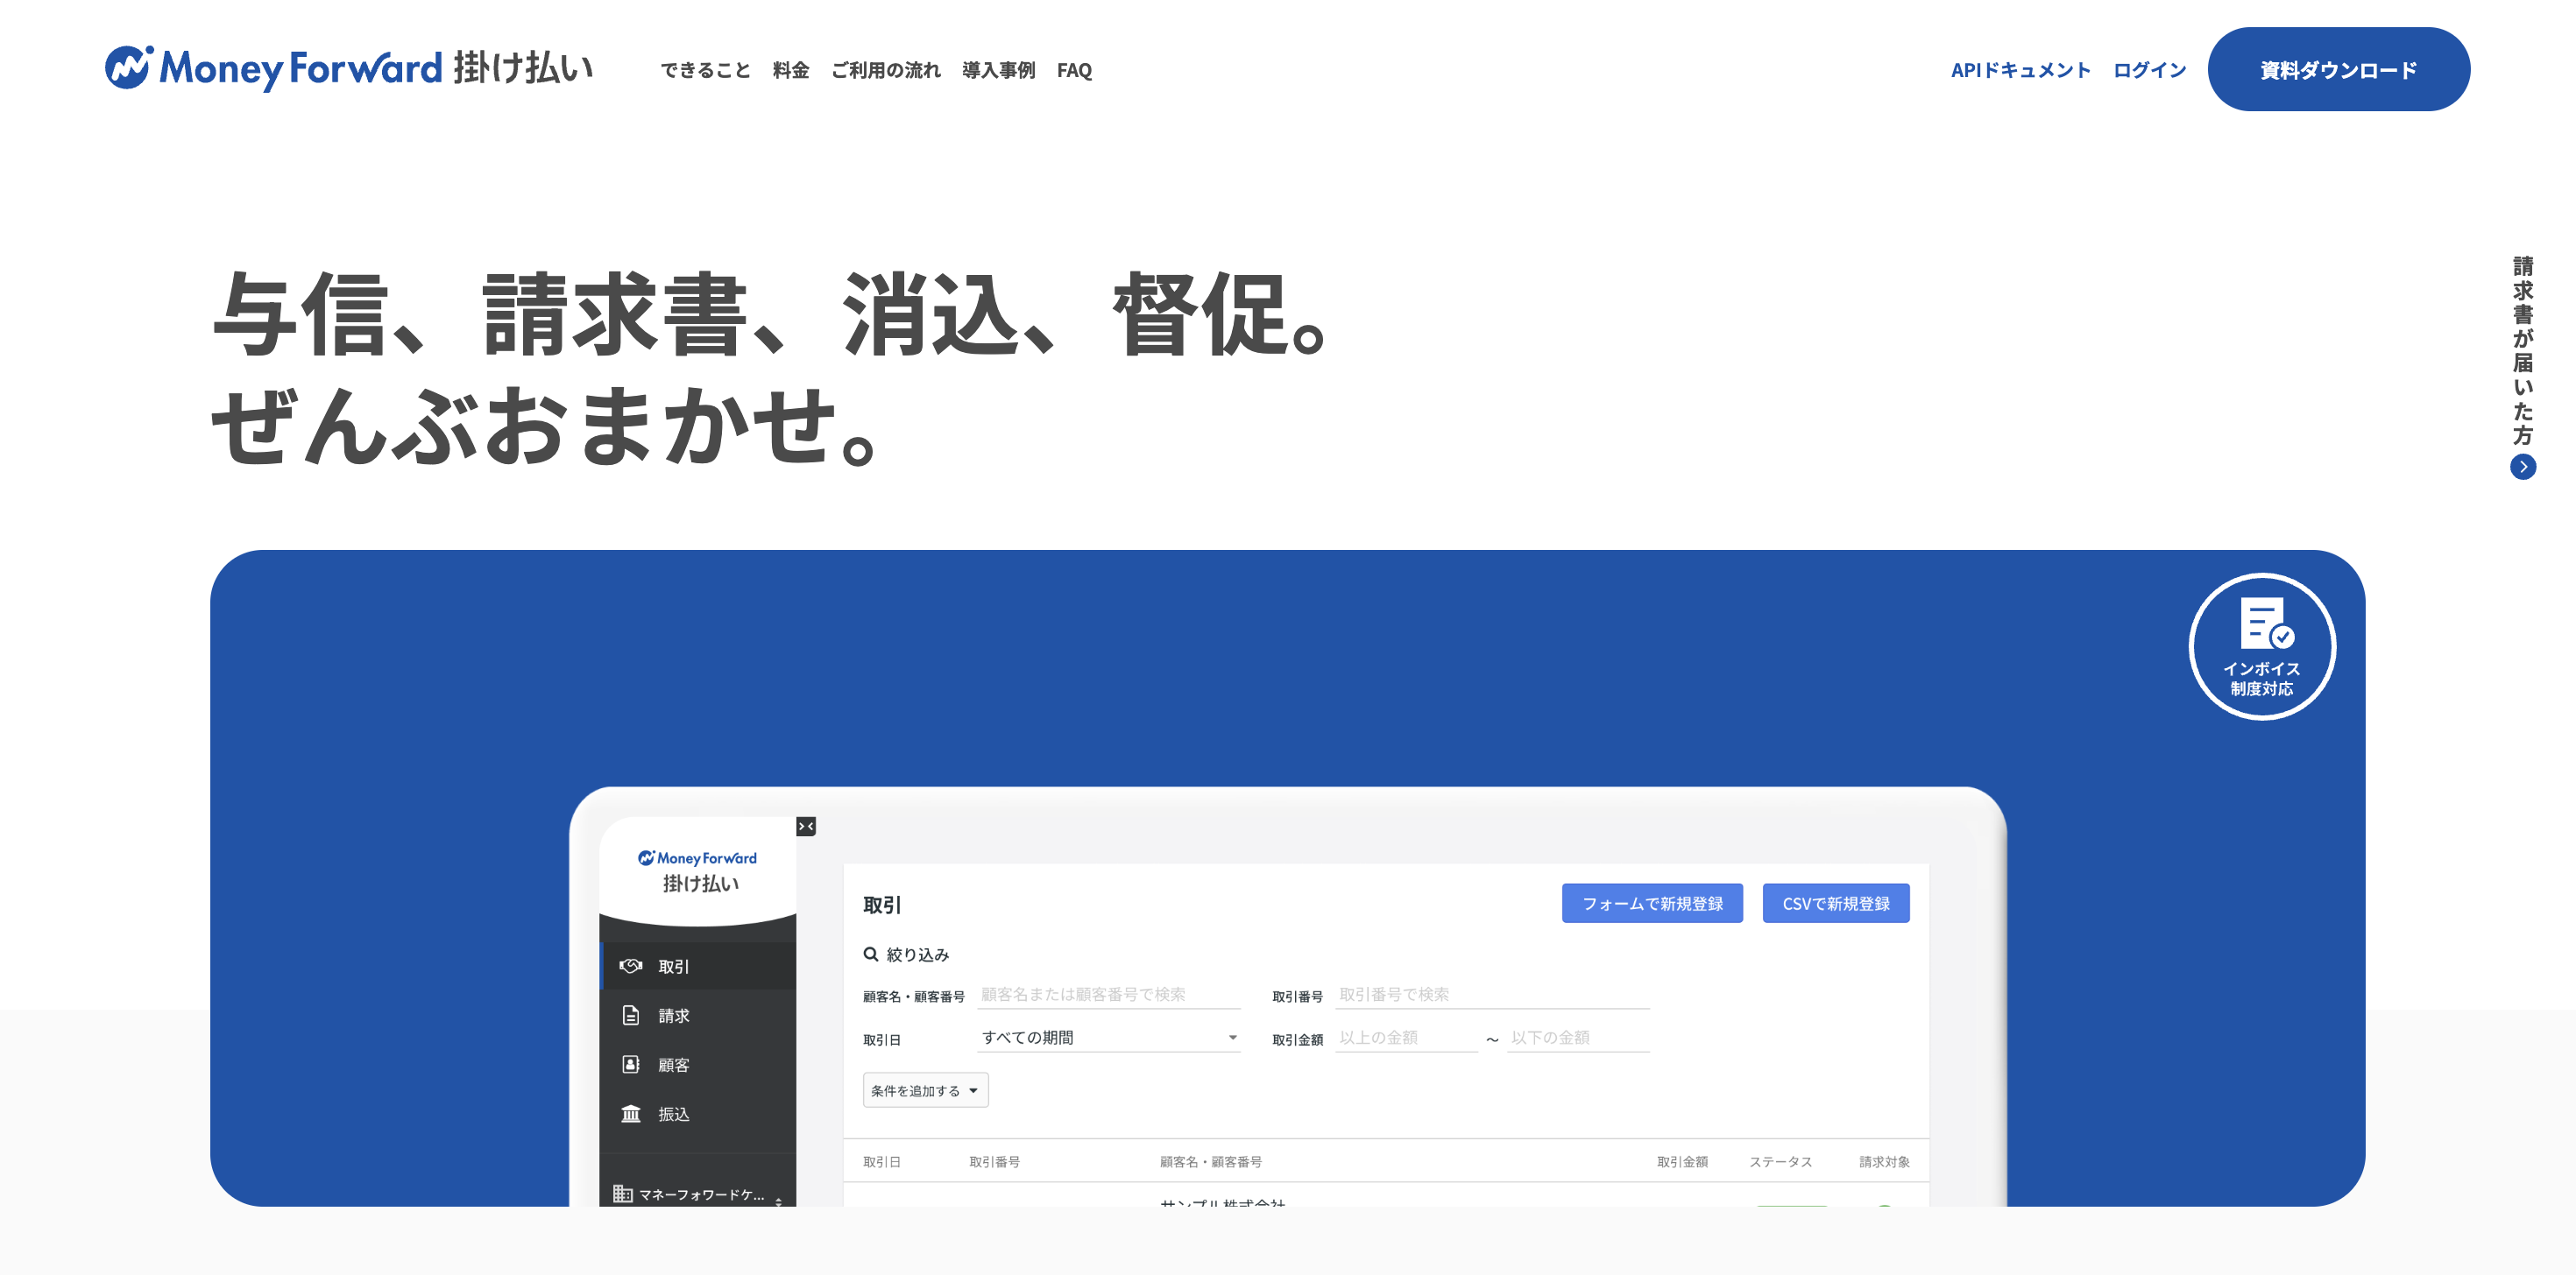Click the 取引番号で検索 field
The width and height of the screenshot is (2576, 1275).
[1492, 994]
